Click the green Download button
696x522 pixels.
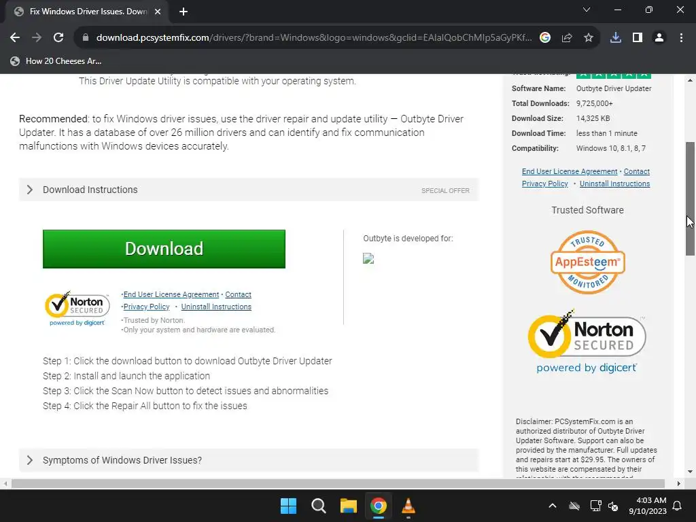point(164,249)
